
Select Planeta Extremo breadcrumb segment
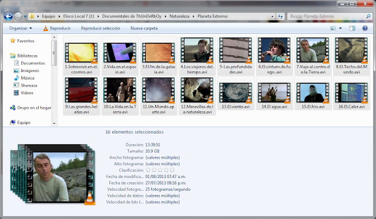tap(213, 16)
